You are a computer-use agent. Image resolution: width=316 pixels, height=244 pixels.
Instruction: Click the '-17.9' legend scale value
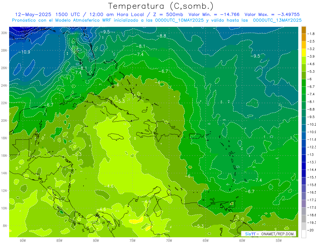(x=312, y=207)
